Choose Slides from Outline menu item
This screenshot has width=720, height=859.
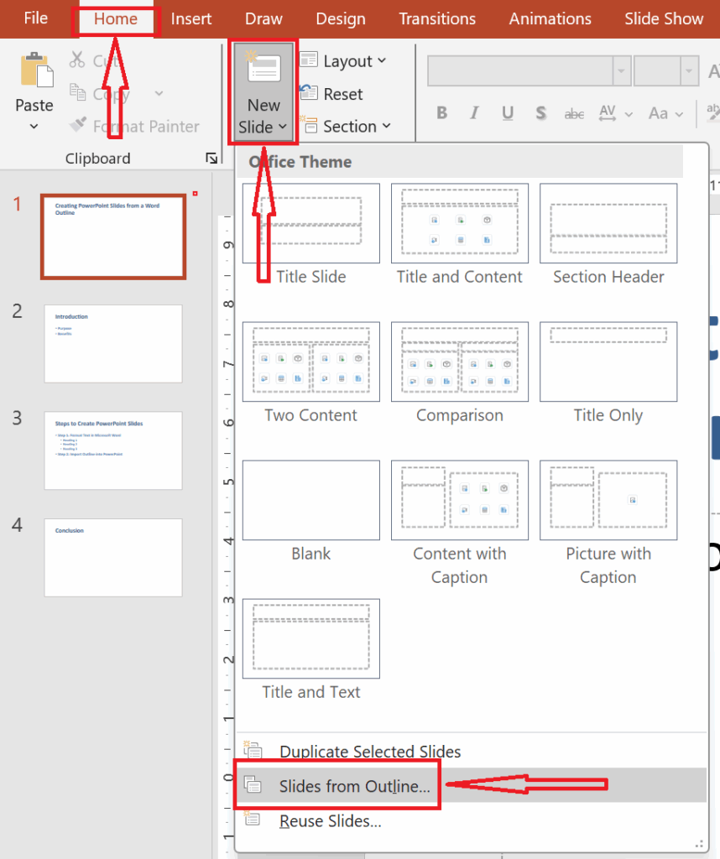[x=354, y=786]
